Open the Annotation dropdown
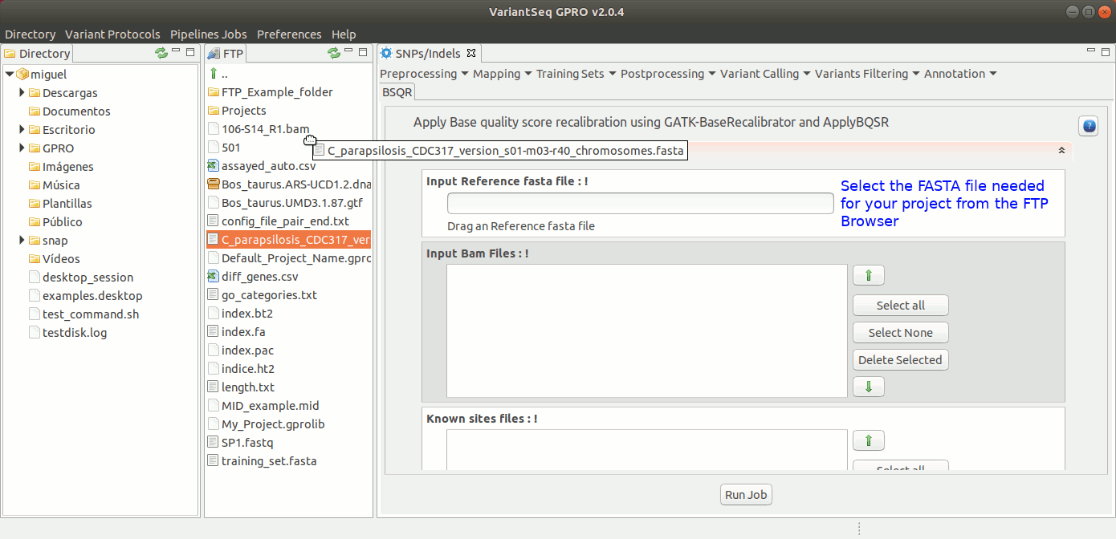The image size is (1116, 539). point(959,74)
